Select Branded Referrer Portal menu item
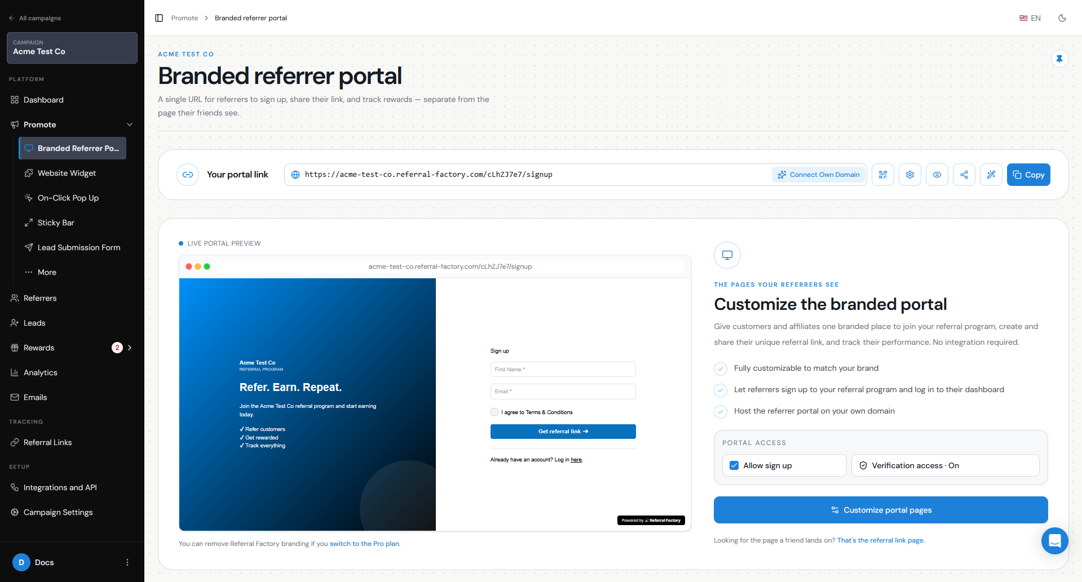1082x582 pixels. coord(72,148)
